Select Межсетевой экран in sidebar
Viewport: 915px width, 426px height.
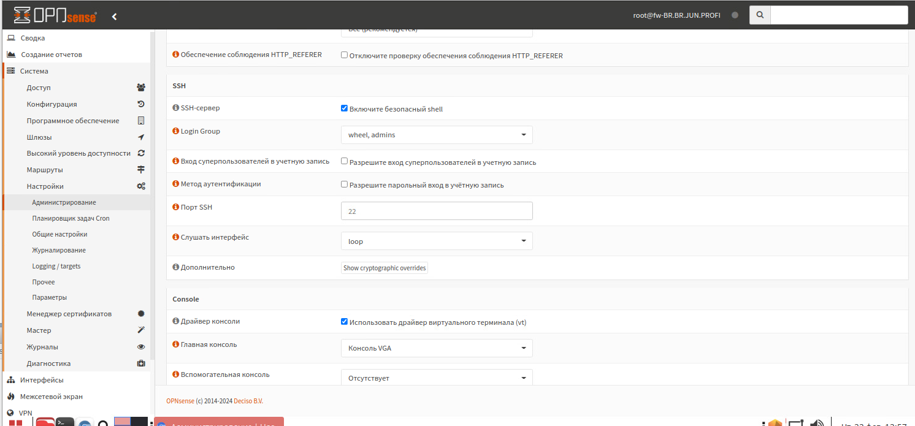coord(51,397)
